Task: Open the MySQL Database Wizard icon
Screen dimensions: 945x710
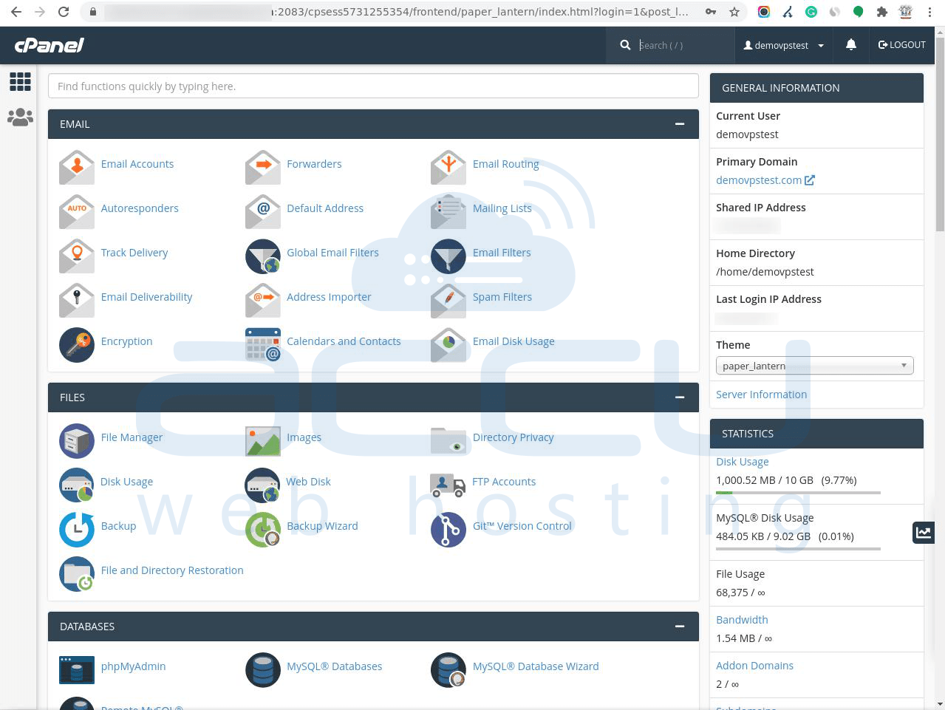Action: 448,670
